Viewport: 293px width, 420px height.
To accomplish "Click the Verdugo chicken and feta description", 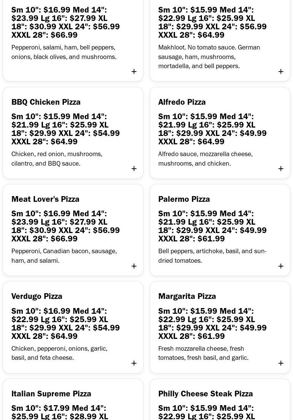I will [59, 353].
